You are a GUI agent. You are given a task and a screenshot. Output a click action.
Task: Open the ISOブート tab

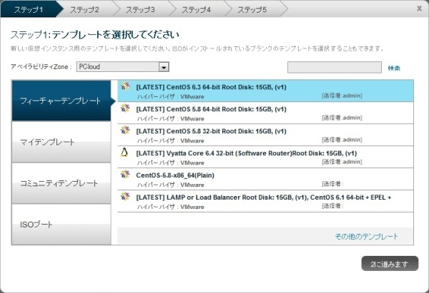pos(61,225)
